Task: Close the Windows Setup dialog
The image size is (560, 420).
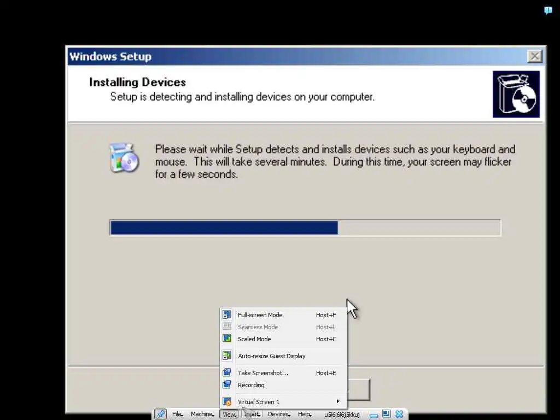Action: 535,56
